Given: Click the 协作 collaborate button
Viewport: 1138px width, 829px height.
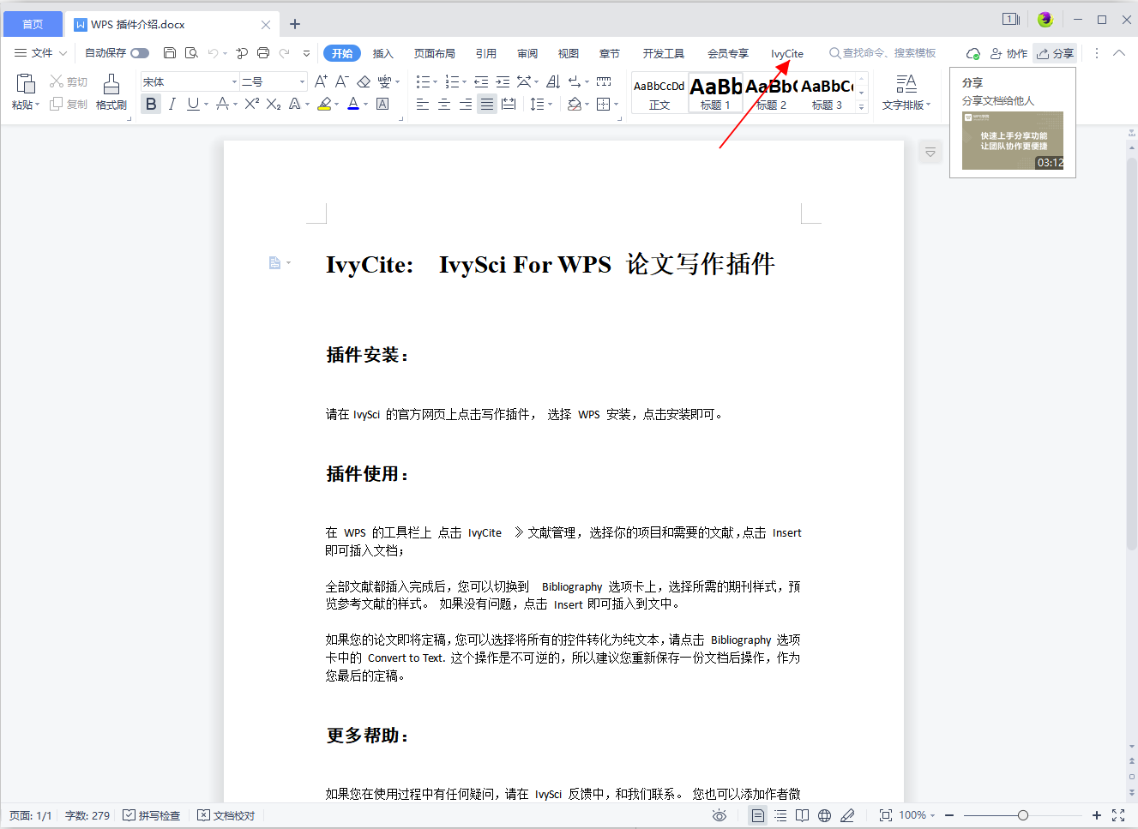Looking at the screenshot, I should pos(1009,53).
